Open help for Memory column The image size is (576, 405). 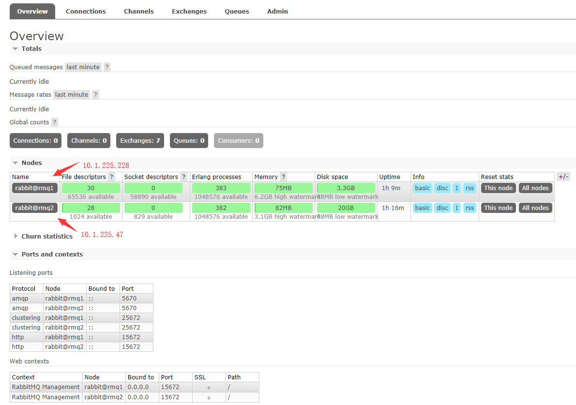(x=283, y=177)
